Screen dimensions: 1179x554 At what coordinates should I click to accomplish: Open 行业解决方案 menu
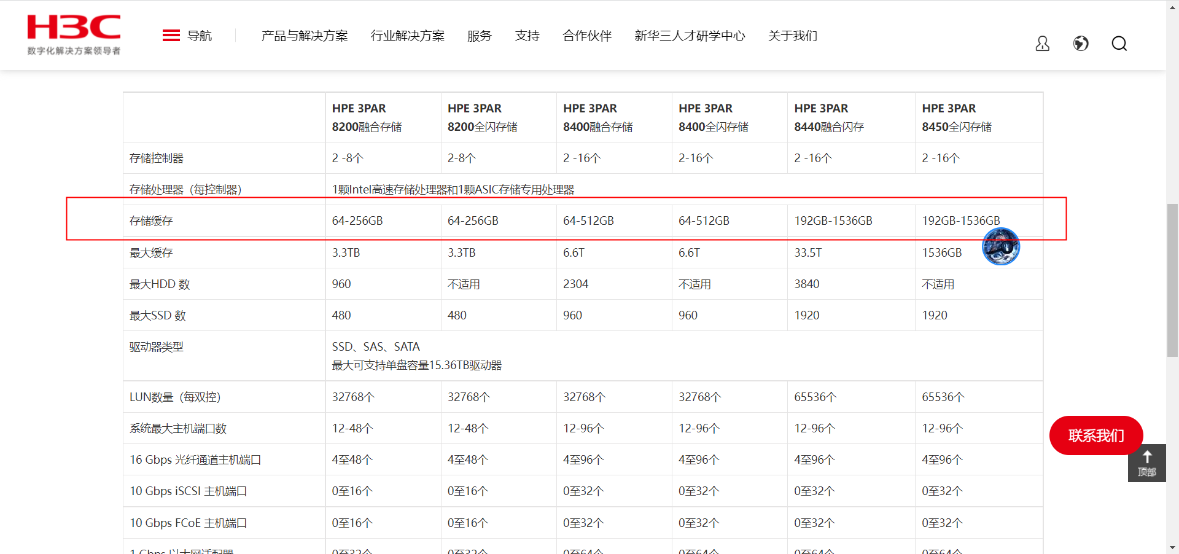[408, 36]
